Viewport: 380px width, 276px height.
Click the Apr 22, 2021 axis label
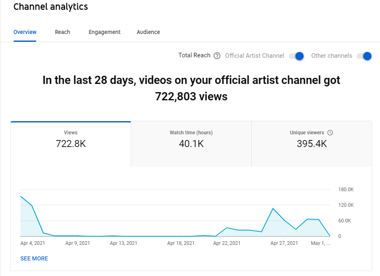click(x=227, y=243)
